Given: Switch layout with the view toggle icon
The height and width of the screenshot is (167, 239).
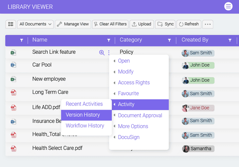Looking at the screenshot, I should pyautogui.click(x=11, y=24).
